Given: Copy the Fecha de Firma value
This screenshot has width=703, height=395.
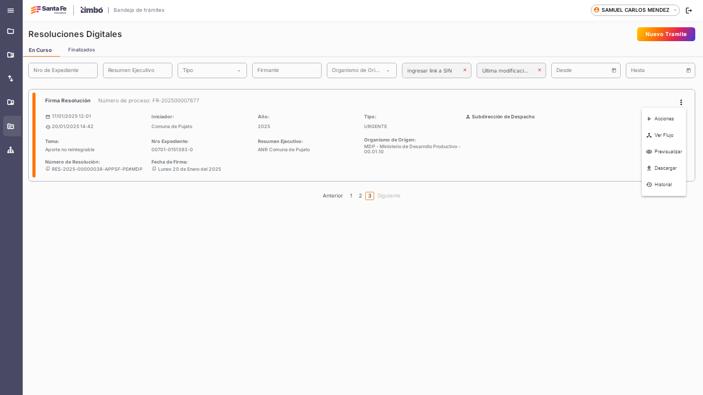Looking at the screenshot, I should click(x=154, y=169).
